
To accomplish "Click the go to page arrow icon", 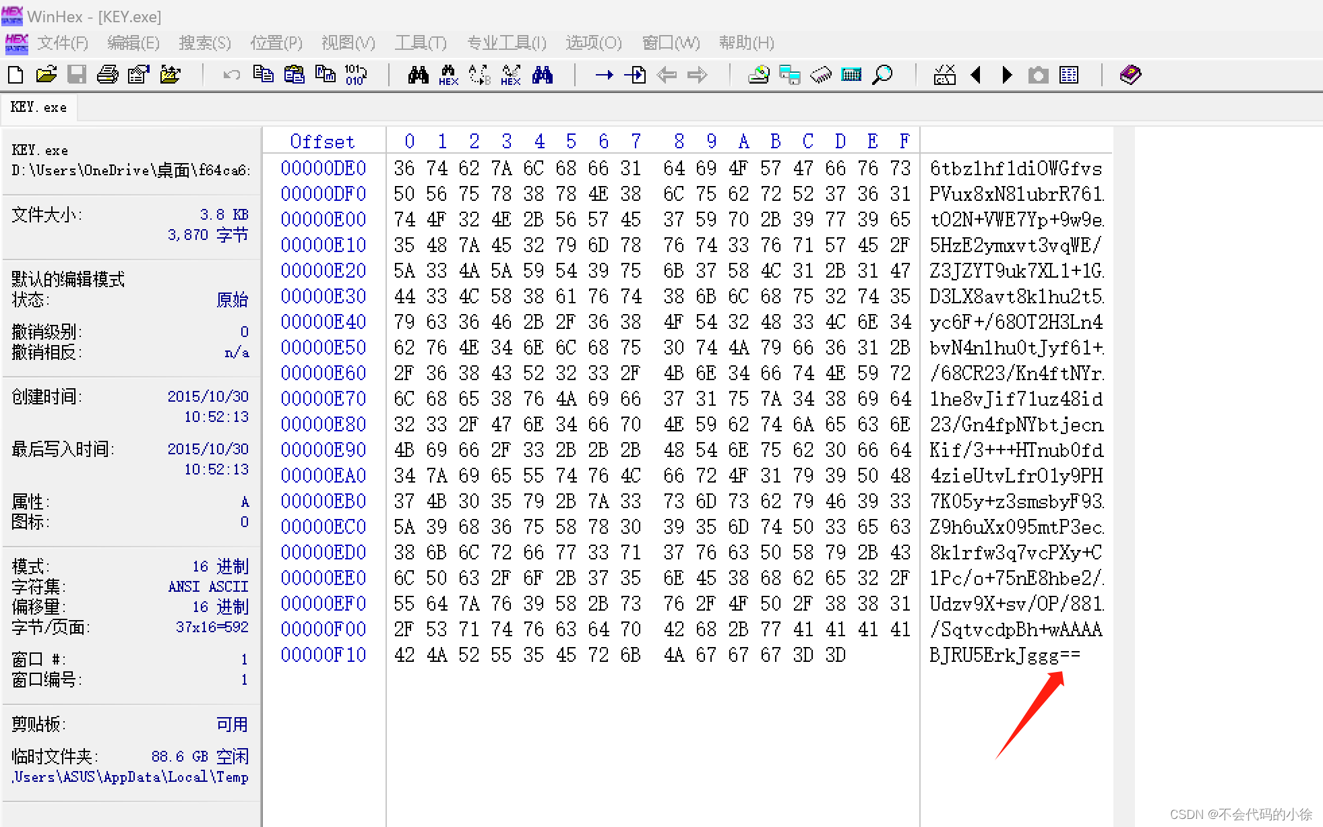I will point(635,75).
